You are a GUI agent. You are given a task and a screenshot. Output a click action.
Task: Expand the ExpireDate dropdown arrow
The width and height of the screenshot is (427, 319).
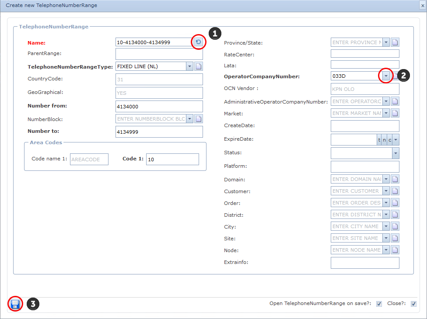(395, 140)
